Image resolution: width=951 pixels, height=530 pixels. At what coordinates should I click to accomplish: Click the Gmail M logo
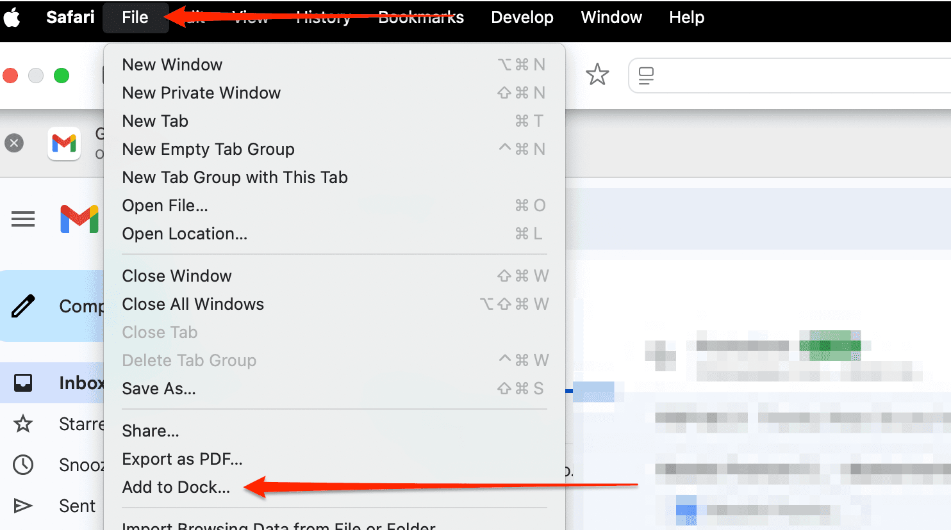coord(79,219)
